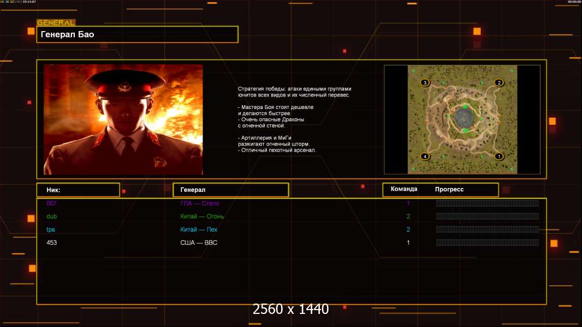
Task: Click 'США — ВВС' general entry
Action: pos(199,243)
